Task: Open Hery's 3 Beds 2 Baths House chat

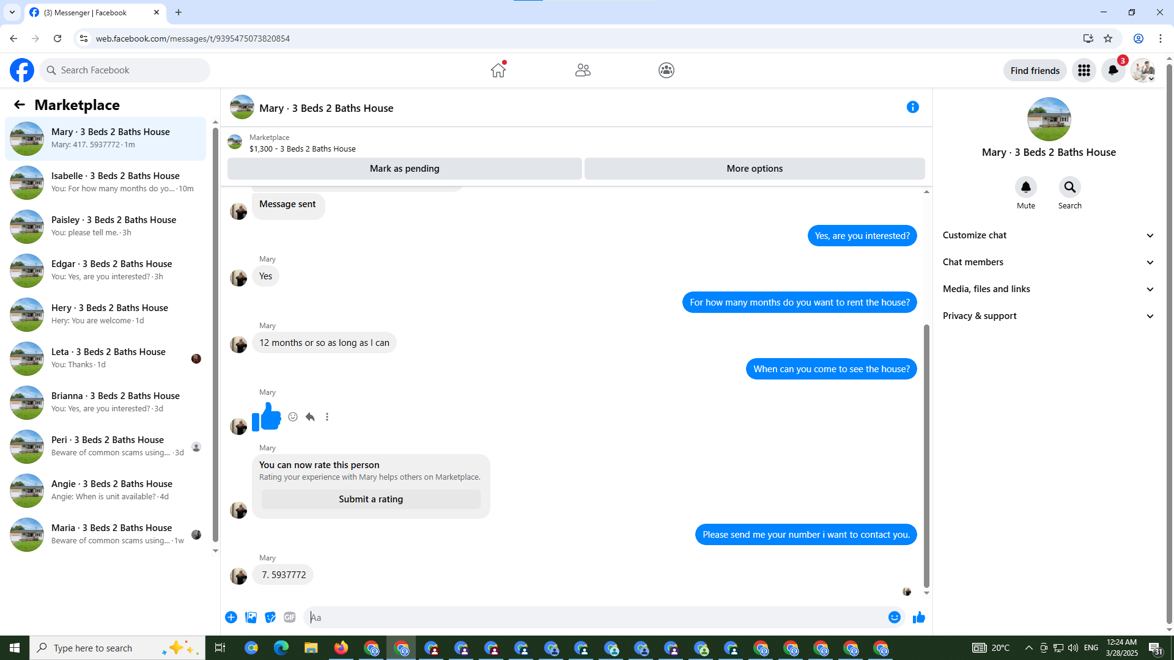Action: click(106, 315)
